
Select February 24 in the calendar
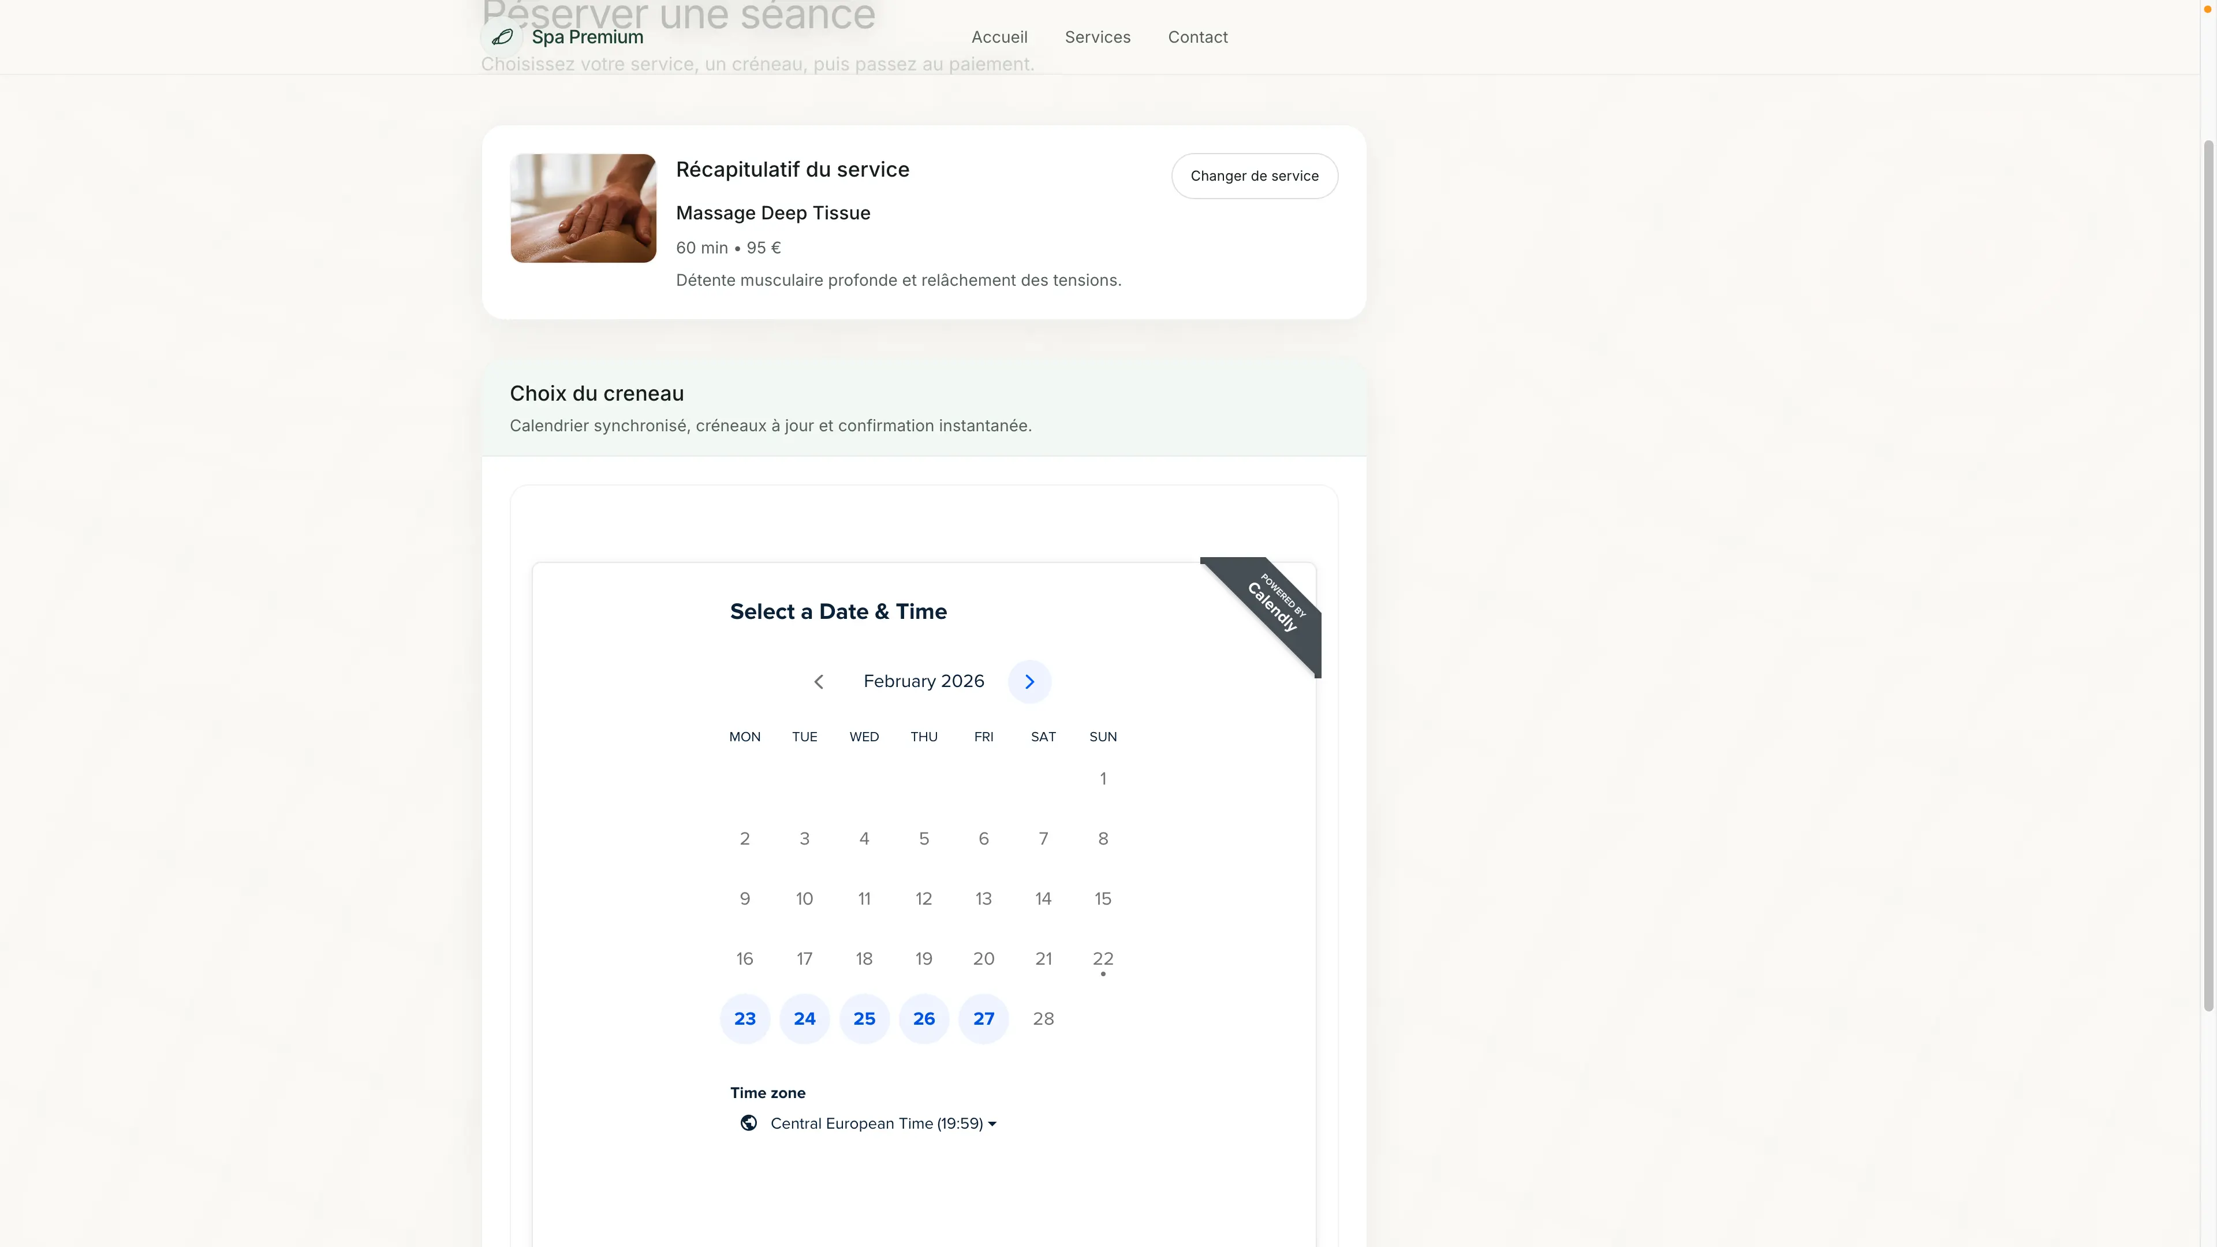click(804, 1018)
